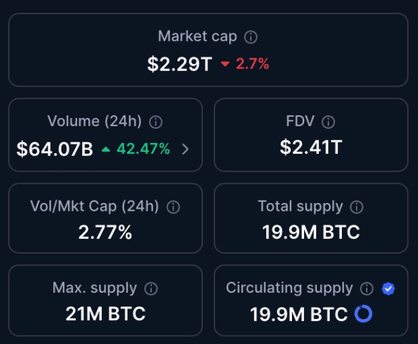This screenshot has height=344, width=418.
Task: Click the $64.07B volume value
Action: pyautogui.click(x=54, y=149)
